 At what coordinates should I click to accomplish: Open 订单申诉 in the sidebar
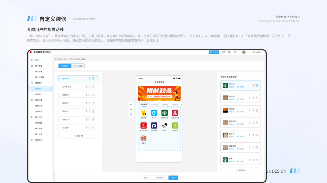point(39,140)
